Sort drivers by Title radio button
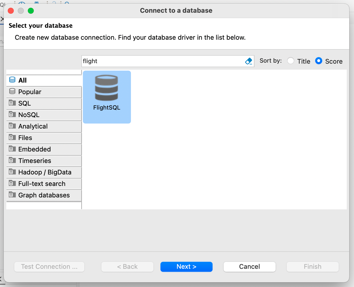This screenshot has height=287, width=354. click(291, 61)
